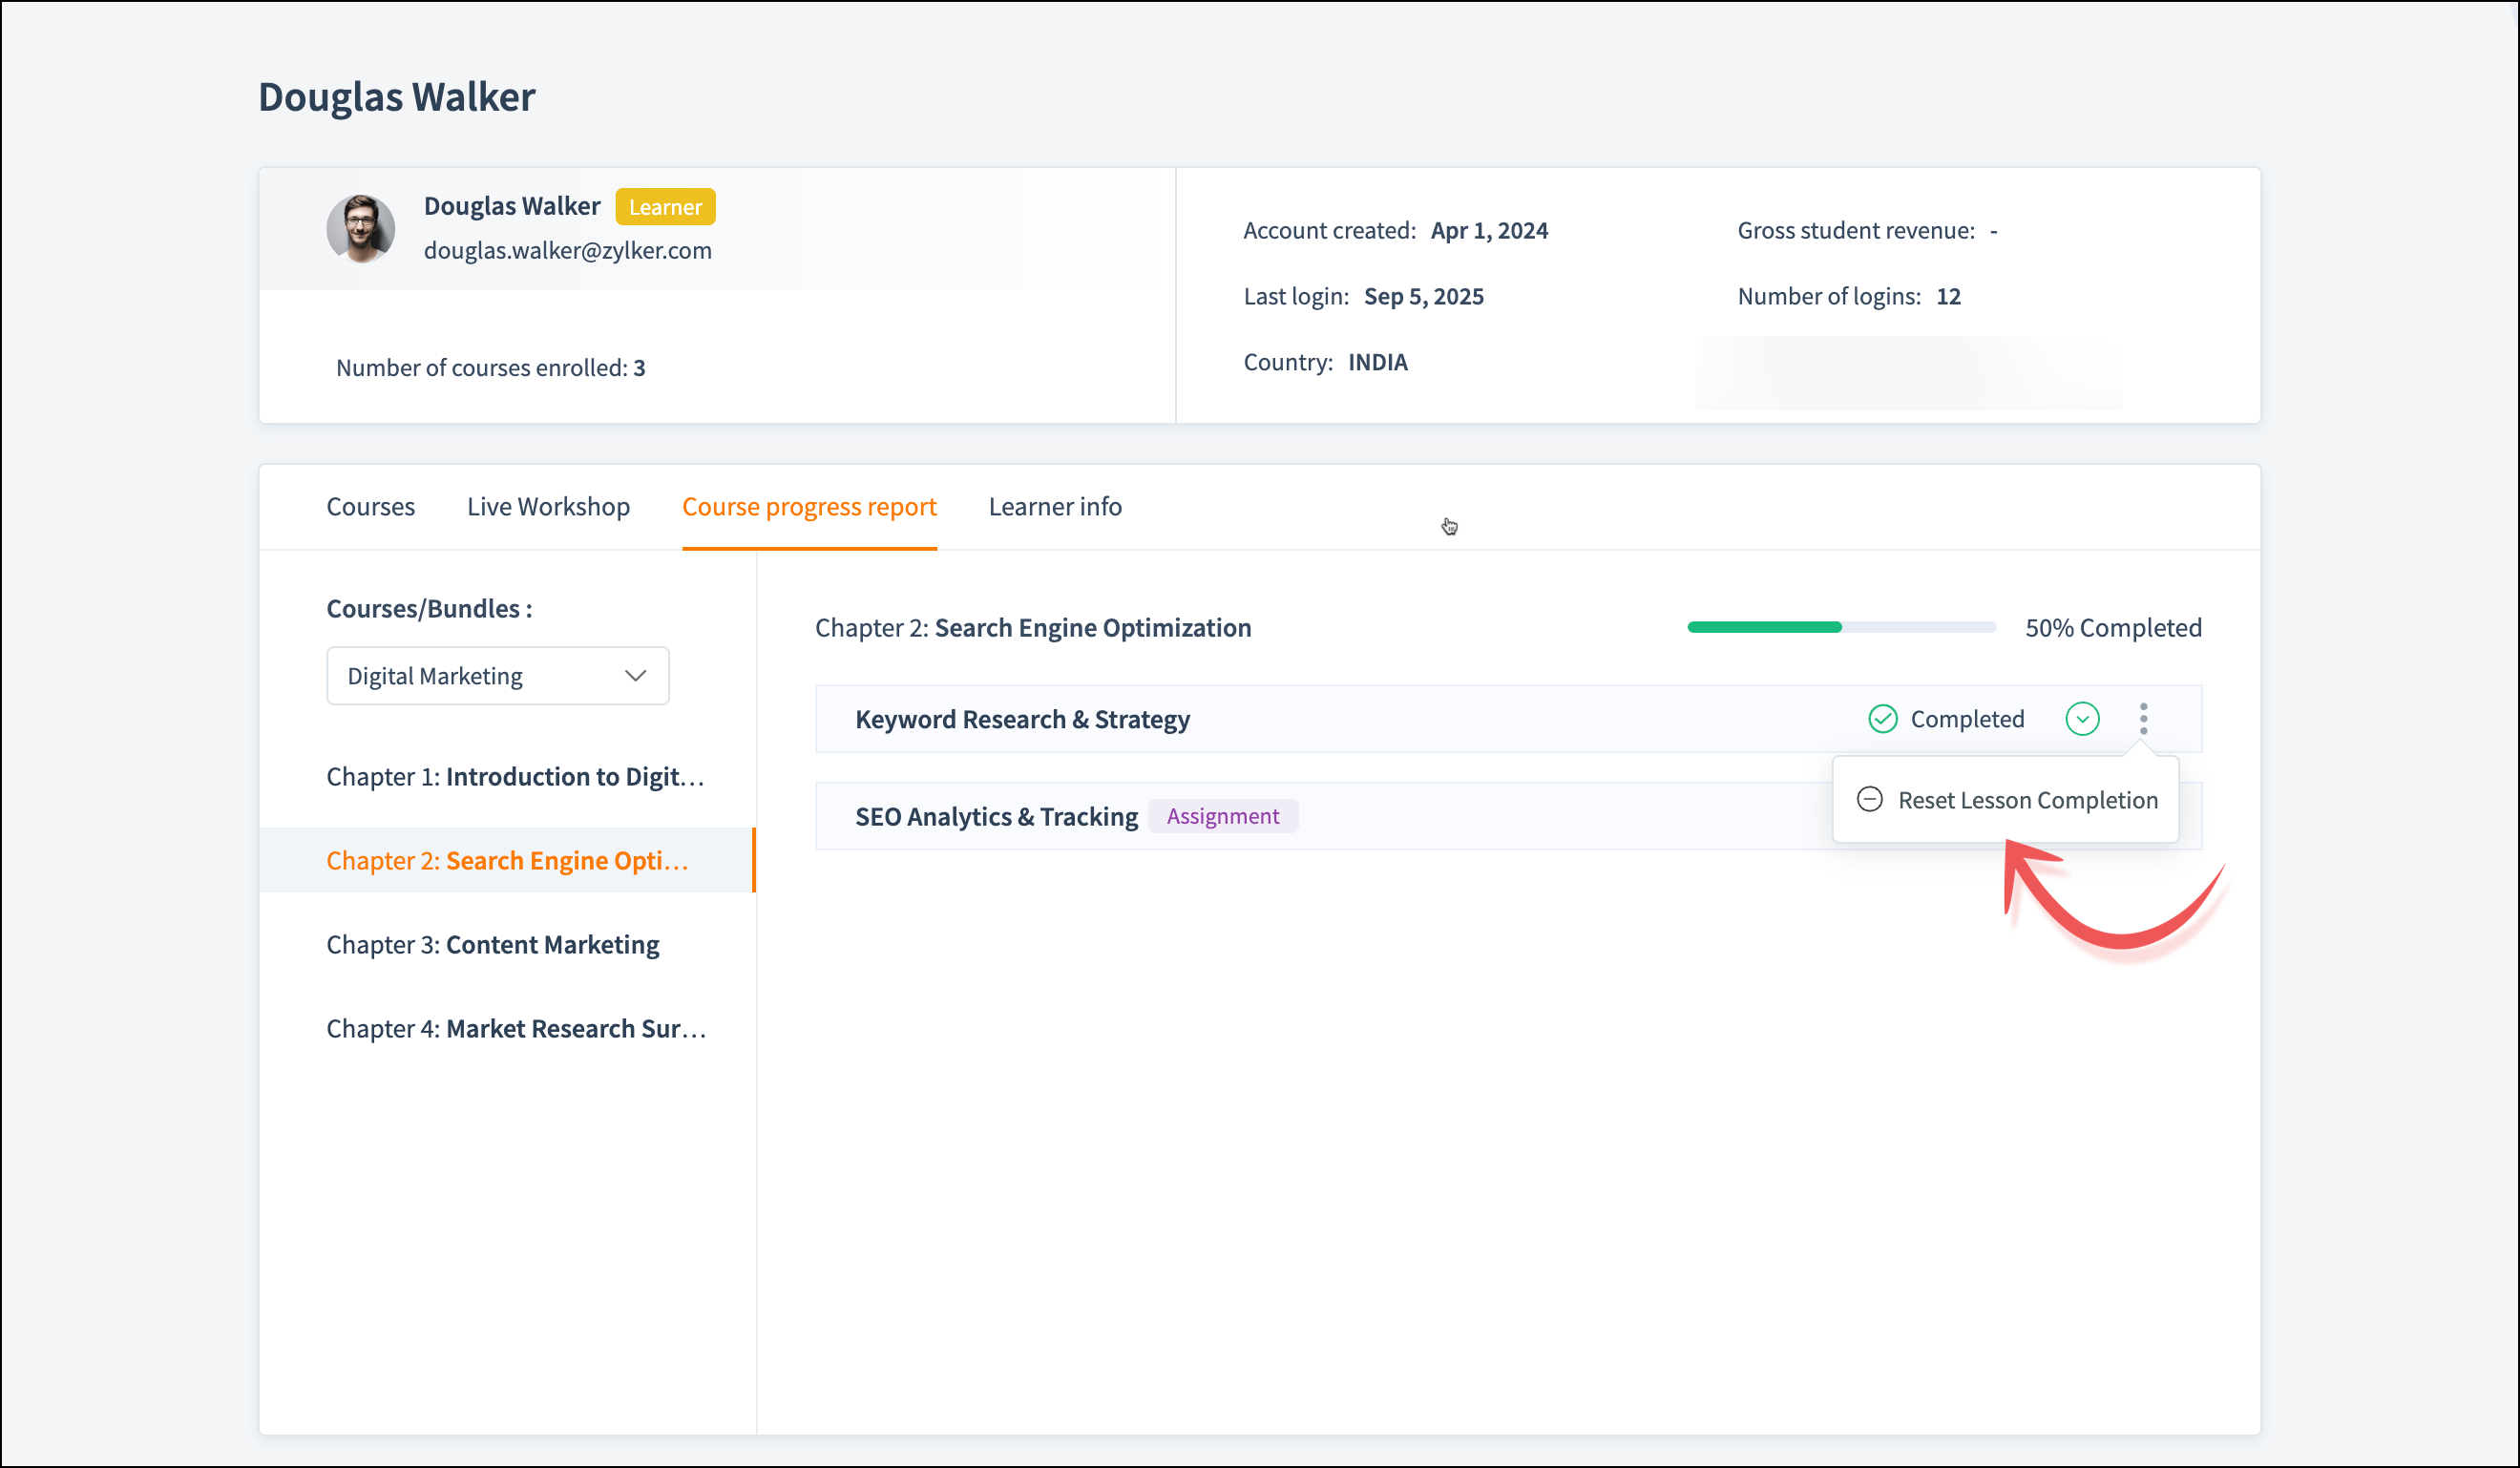Click the 50% Completed progress bar

(1841, 627)
